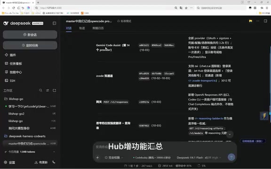The height and width of the screenshot is (169, 271).
Task: Click commit hash 0969ce2
Action: point(156,46)
